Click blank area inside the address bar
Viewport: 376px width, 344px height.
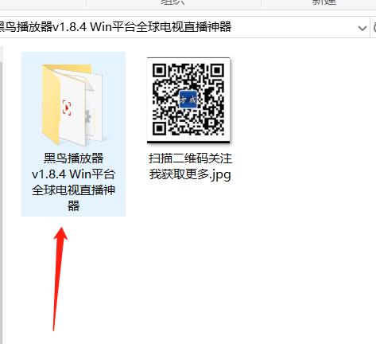pos(292,27)
